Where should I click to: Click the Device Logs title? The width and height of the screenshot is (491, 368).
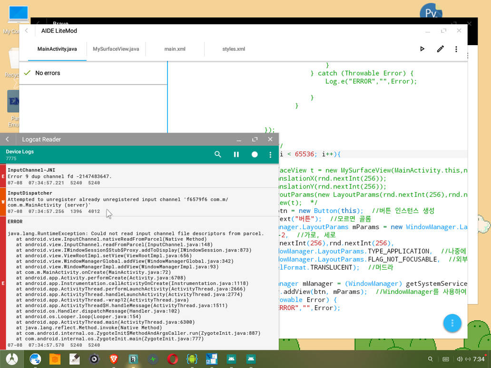[20, 152]
